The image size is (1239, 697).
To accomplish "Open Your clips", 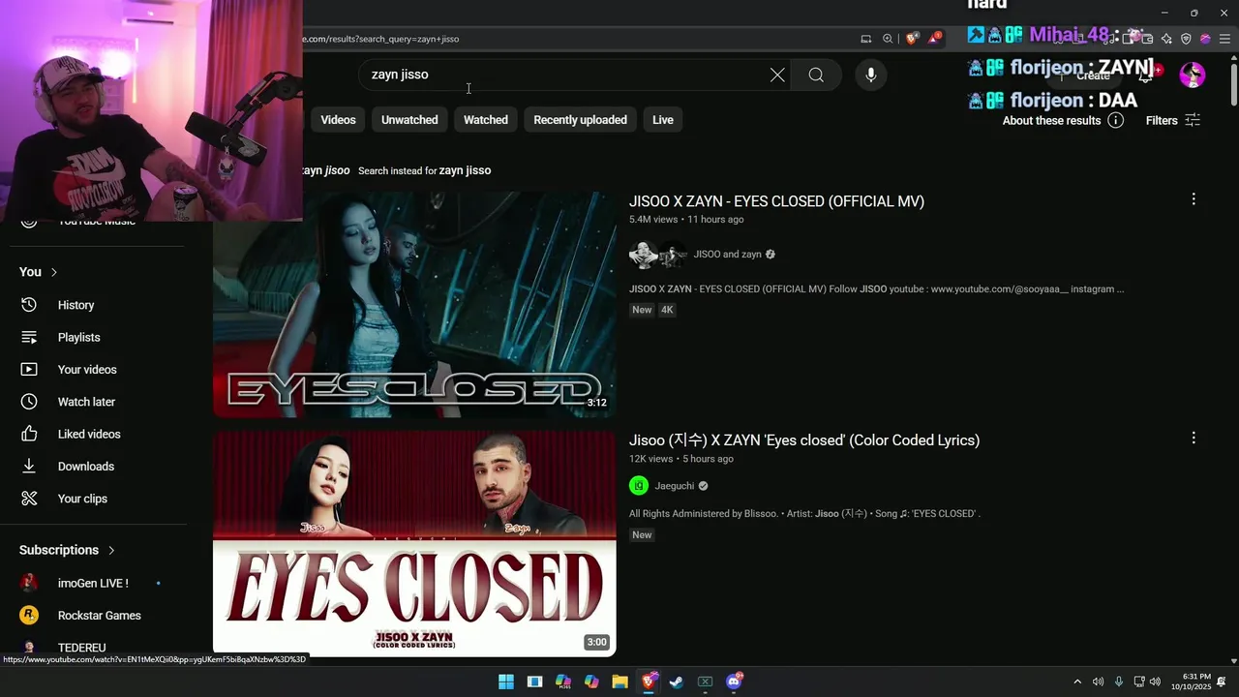I will [82, 499].
